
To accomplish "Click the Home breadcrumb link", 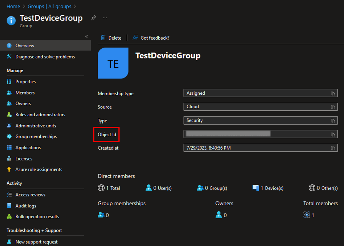I will (13, 6).
